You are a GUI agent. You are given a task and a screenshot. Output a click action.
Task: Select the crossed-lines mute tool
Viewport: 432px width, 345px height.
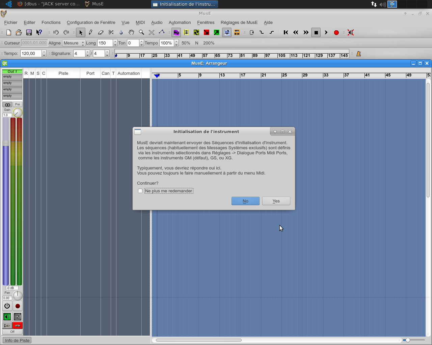pos(152,32)
